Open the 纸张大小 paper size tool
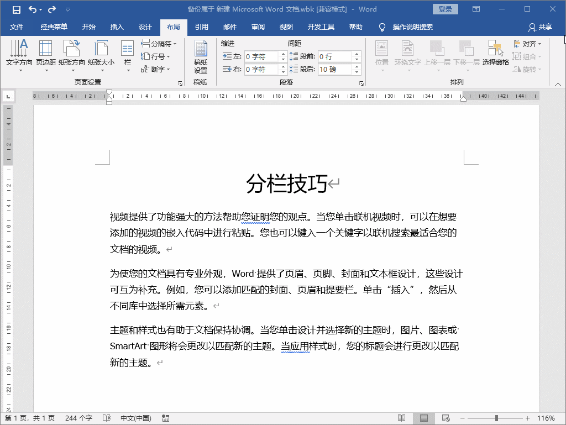The width and height of the screenshot is (566, 425). [x=101, y=56]
